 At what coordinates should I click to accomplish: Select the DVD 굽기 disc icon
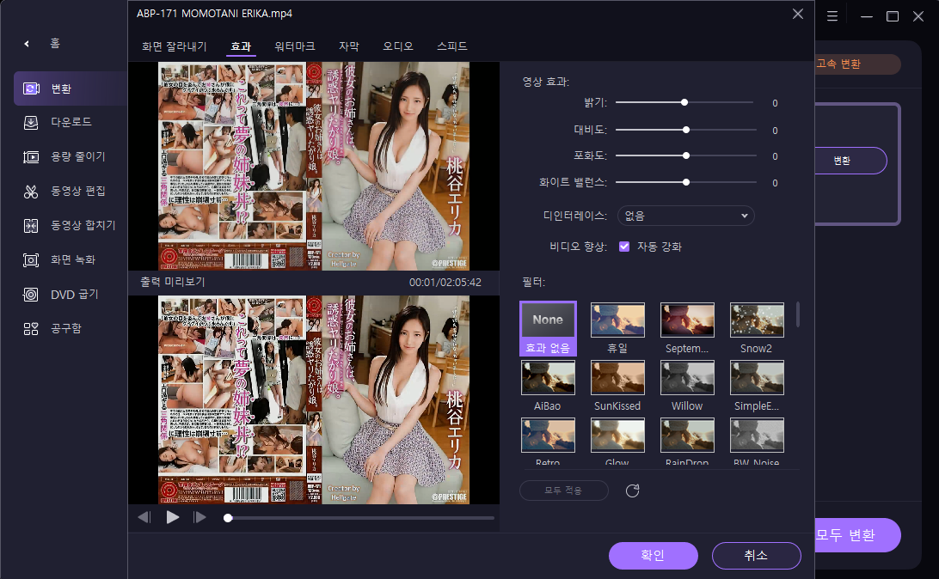31,295
